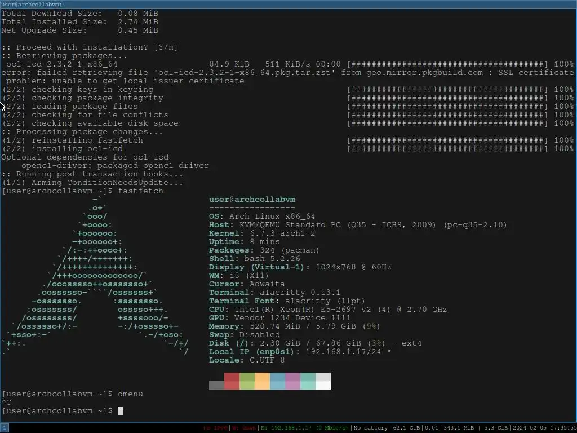Click the 'checking keys in keyring' progress bar
The image size is (577, 433).
point(447,90)
